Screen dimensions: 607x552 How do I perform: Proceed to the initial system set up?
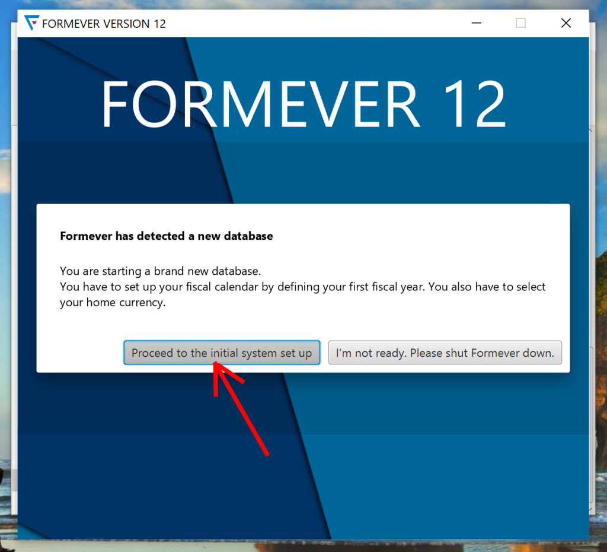tap(222, 353)
